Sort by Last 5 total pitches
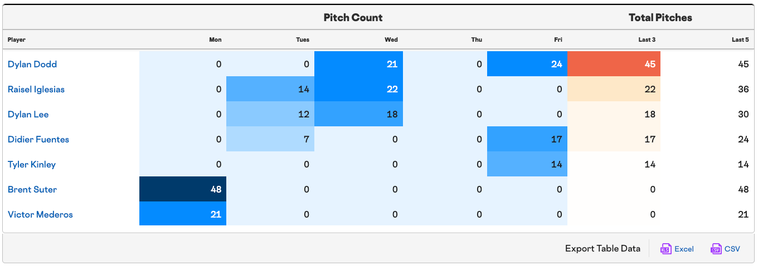Screen dimensions: 758x266 740,40
